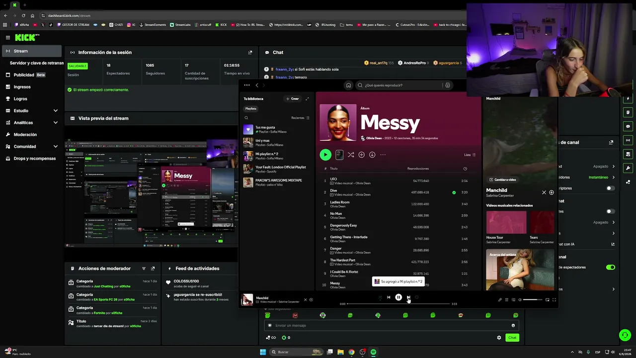Select the Playlists filter chip
This screenshot has height=358, width=636.
251,108
